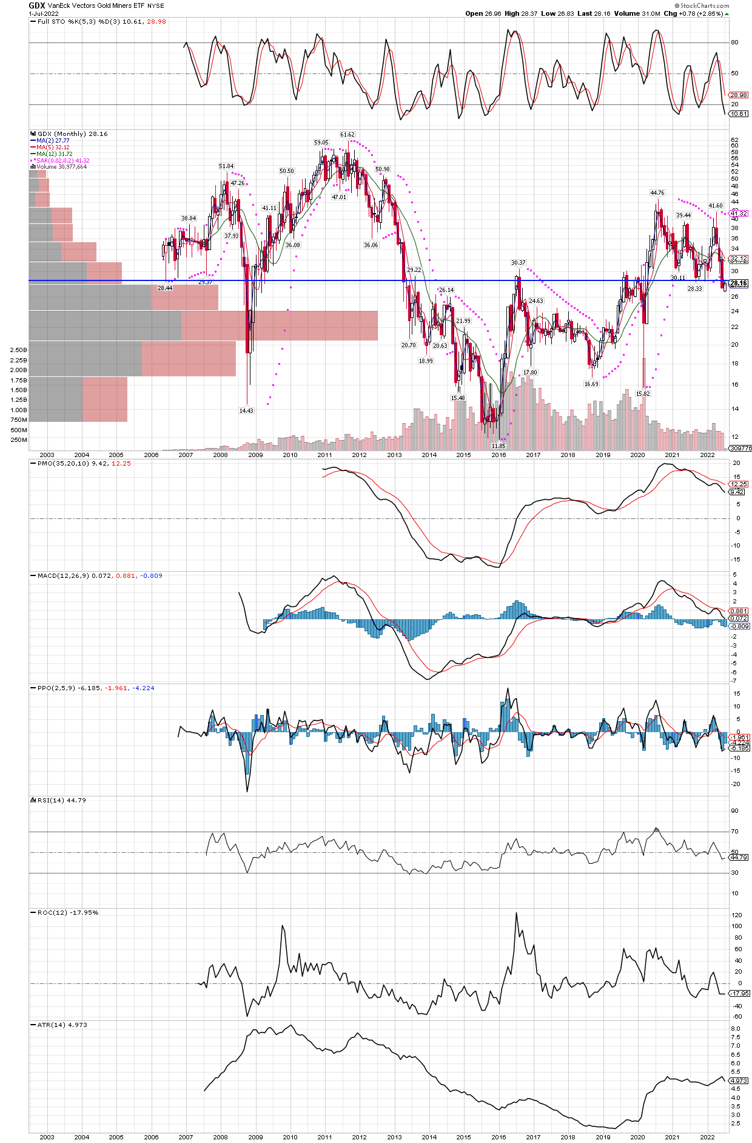Click the 11.85 bottom price label

coord(498,446)
